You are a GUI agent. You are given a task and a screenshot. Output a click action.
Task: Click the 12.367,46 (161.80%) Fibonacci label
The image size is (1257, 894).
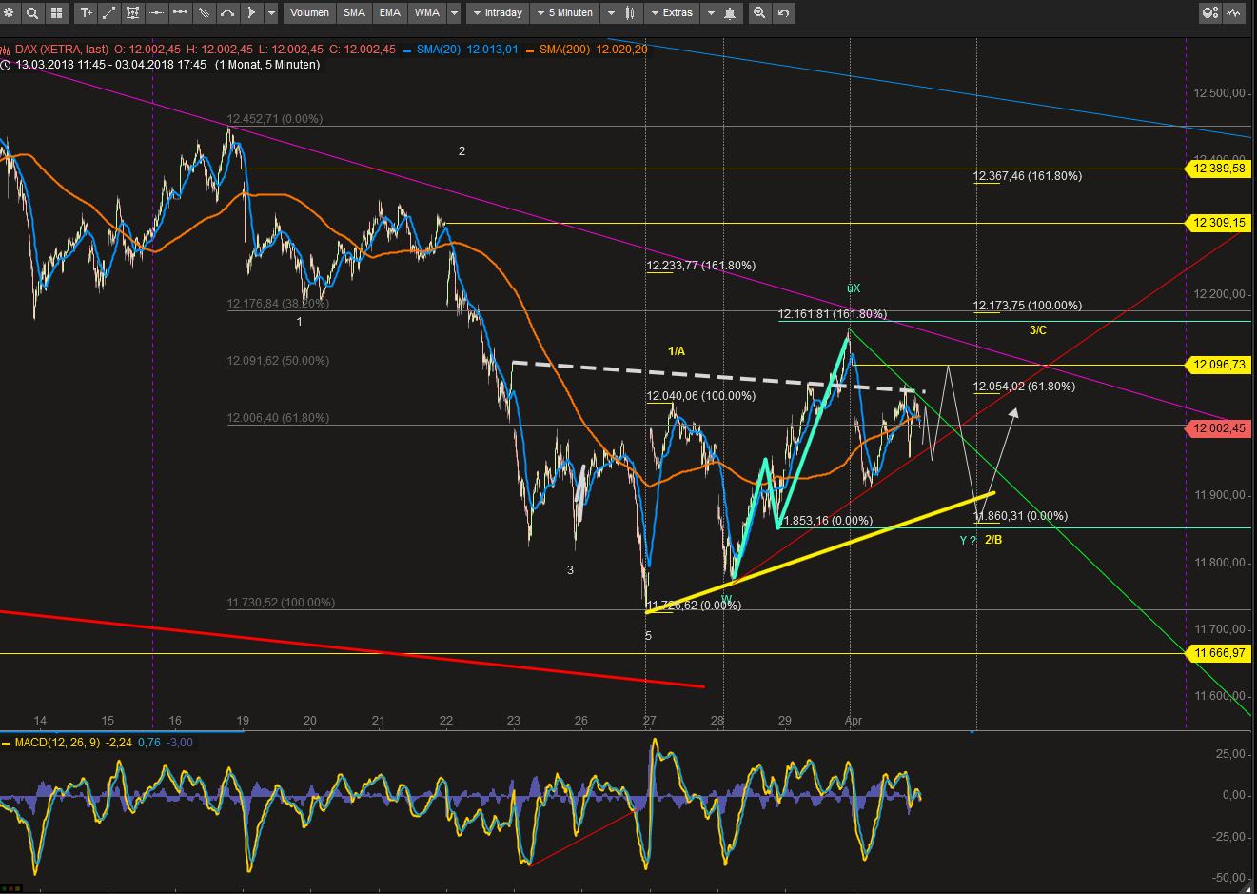(1028, 176)
